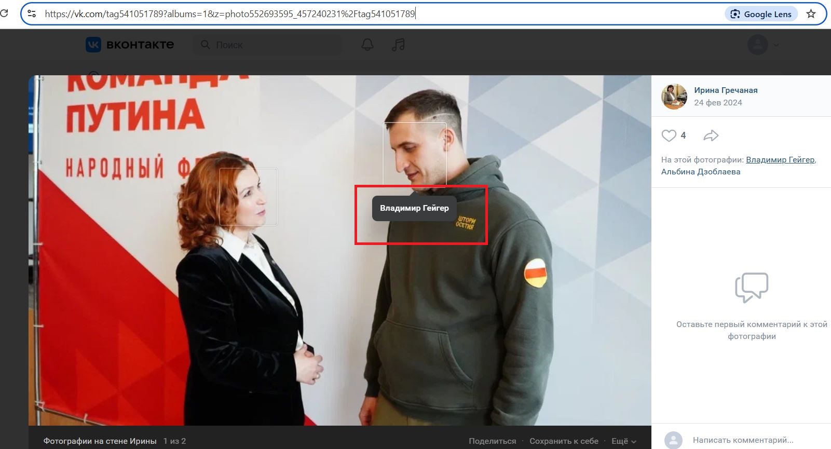Open Альбина Дзоблаева tagged person link
The width and height of the screenshot is (831, 449).
click(x=701, y=172)
